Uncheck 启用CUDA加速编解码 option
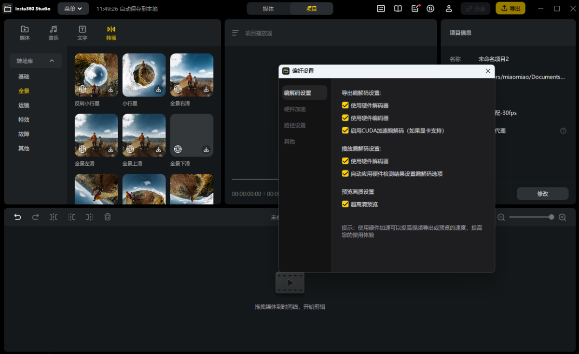This screenshot has width=579, height=354. pyautogui.click(x=345, y=131)
